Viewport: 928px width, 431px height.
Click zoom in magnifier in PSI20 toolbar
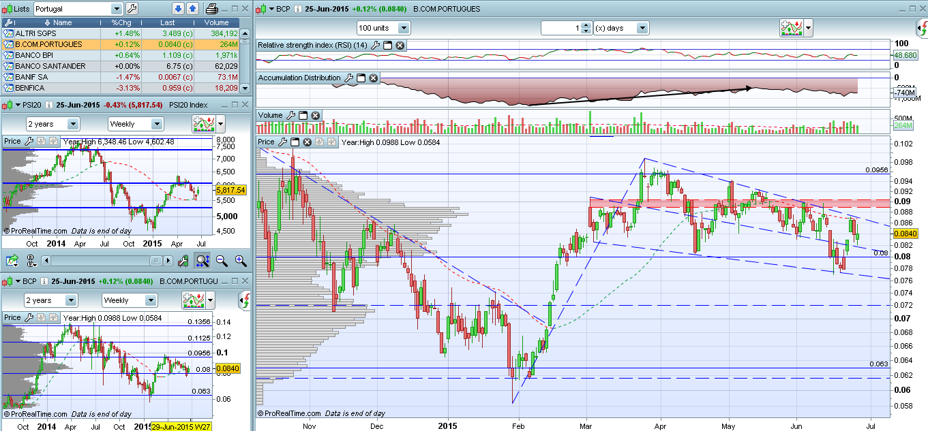pos(240,260)
